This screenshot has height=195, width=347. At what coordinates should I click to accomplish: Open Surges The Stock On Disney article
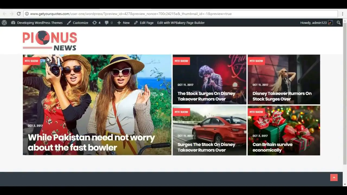[x=206, y=147]
